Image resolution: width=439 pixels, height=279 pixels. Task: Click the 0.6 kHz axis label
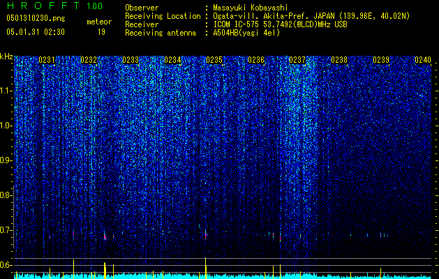click(x=6, y=265)
